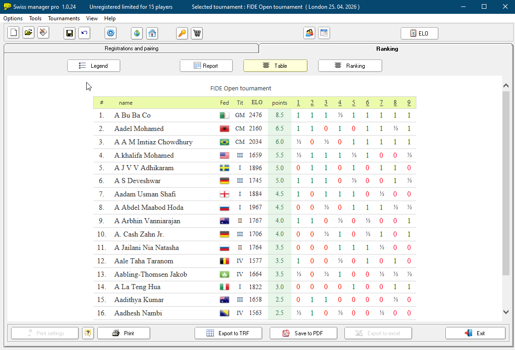Click the flag icon in A Bu Ba Co row

(x=225, y=115)
